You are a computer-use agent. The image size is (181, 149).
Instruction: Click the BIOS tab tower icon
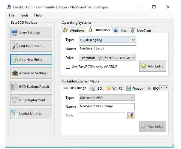click(149, 88)
